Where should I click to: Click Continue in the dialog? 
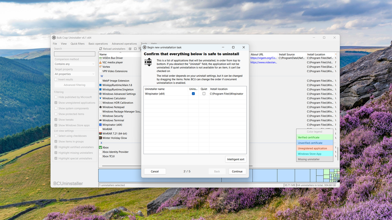pos(237,172)
